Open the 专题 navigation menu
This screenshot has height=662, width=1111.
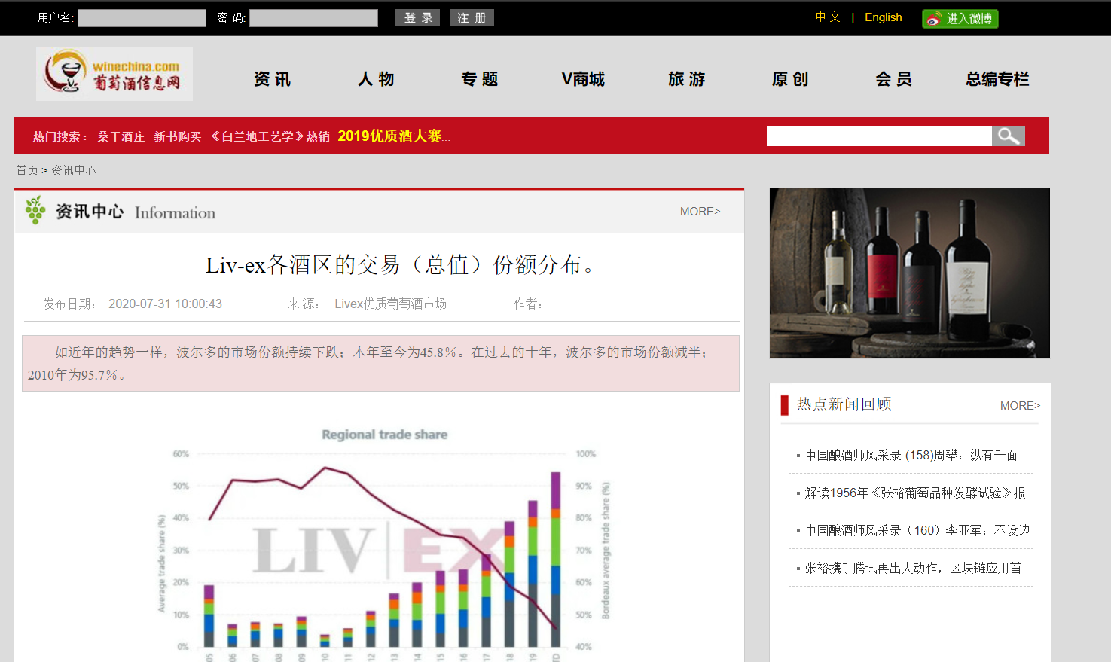pos(480,79)
